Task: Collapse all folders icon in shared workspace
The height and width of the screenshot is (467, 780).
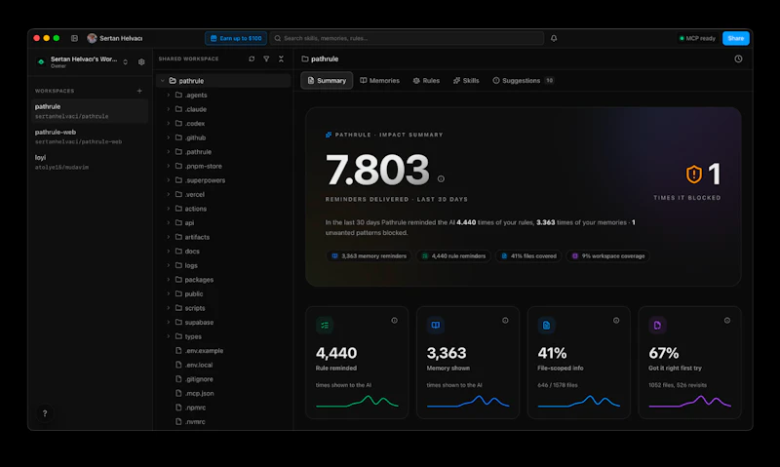Action: (x=281, y=58)
